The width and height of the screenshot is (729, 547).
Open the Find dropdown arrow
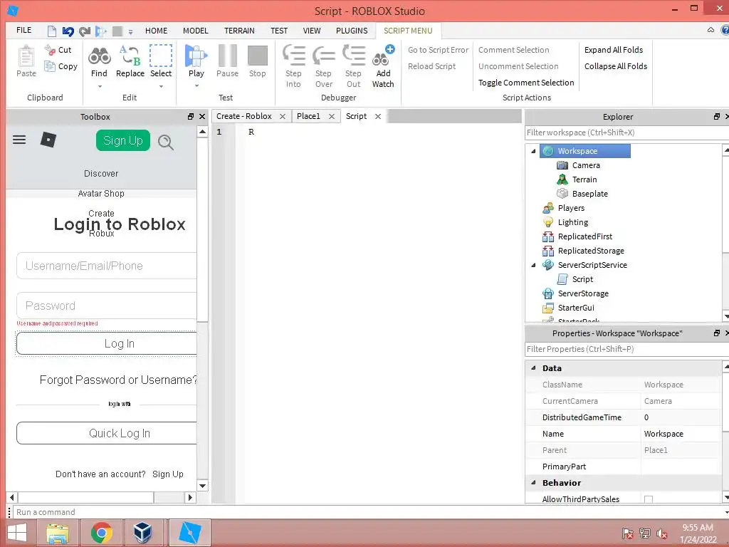point(100,86)
